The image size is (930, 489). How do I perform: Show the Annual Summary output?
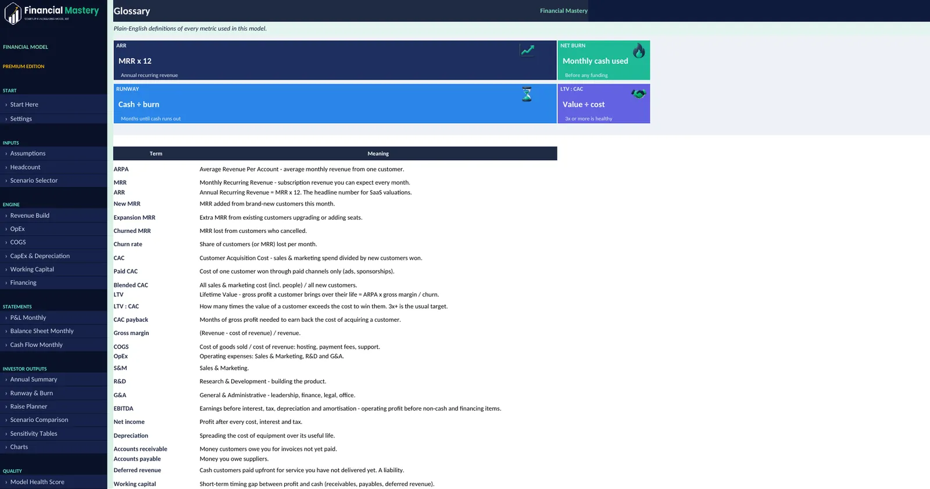click(53, 379)
